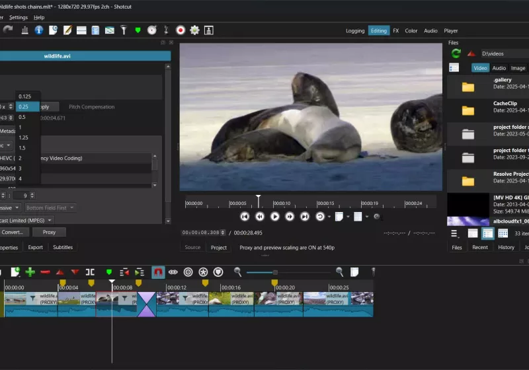The height and width of the screenshot is (370, 529).
Task: Go up a folder with red triangle icon
Action: point(471,54)
